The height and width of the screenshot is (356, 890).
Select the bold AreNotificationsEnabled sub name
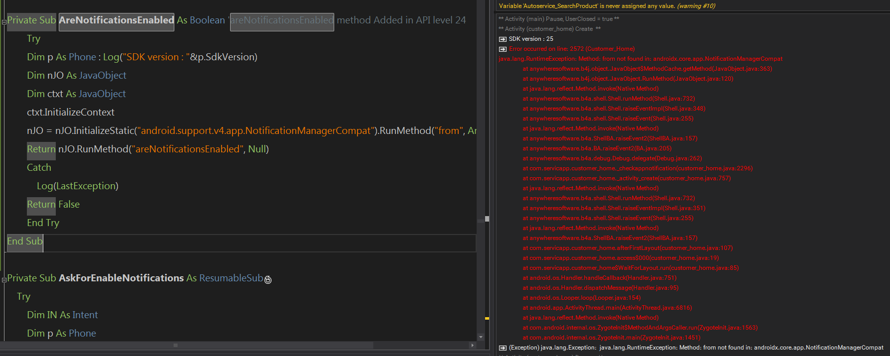tap(117, 20)
